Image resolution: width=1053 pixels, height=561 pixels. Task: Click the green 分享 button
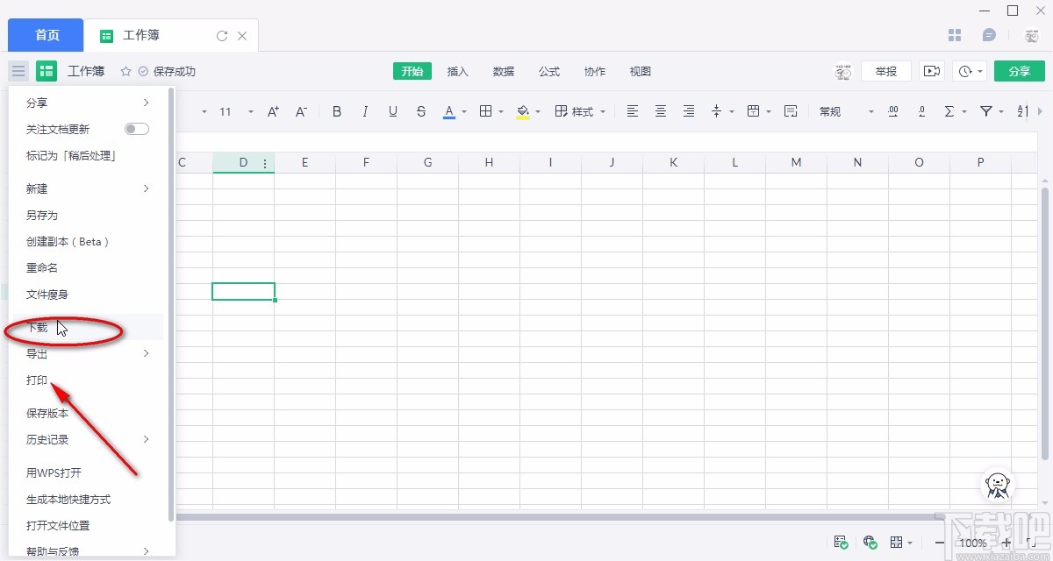coord(1019,71)
